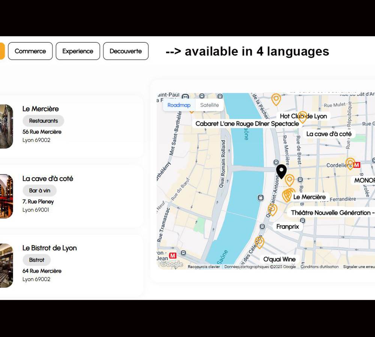Select the Hot Club de Lyon map marker

coord(303,116)
